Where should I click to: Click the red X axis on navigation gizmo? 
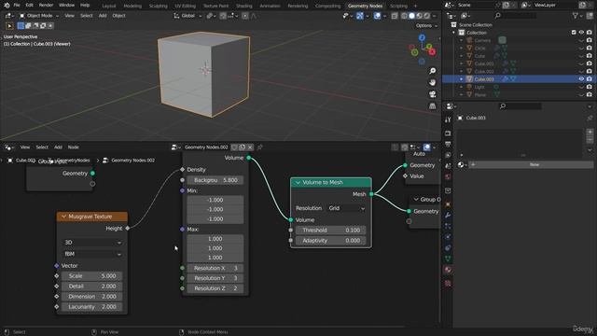coord(432,52)
